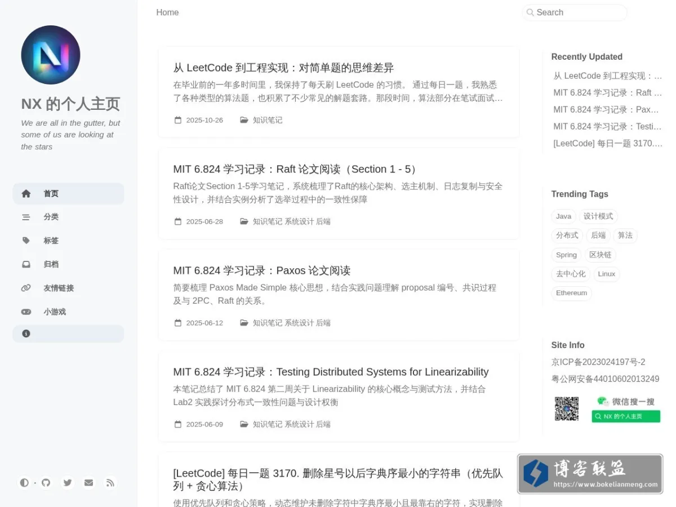Image resolution: width=676 pixels, height=507 pixels.
Task: Click the unlabeled info icon sidebar item
Action: [x=68, y=333]
